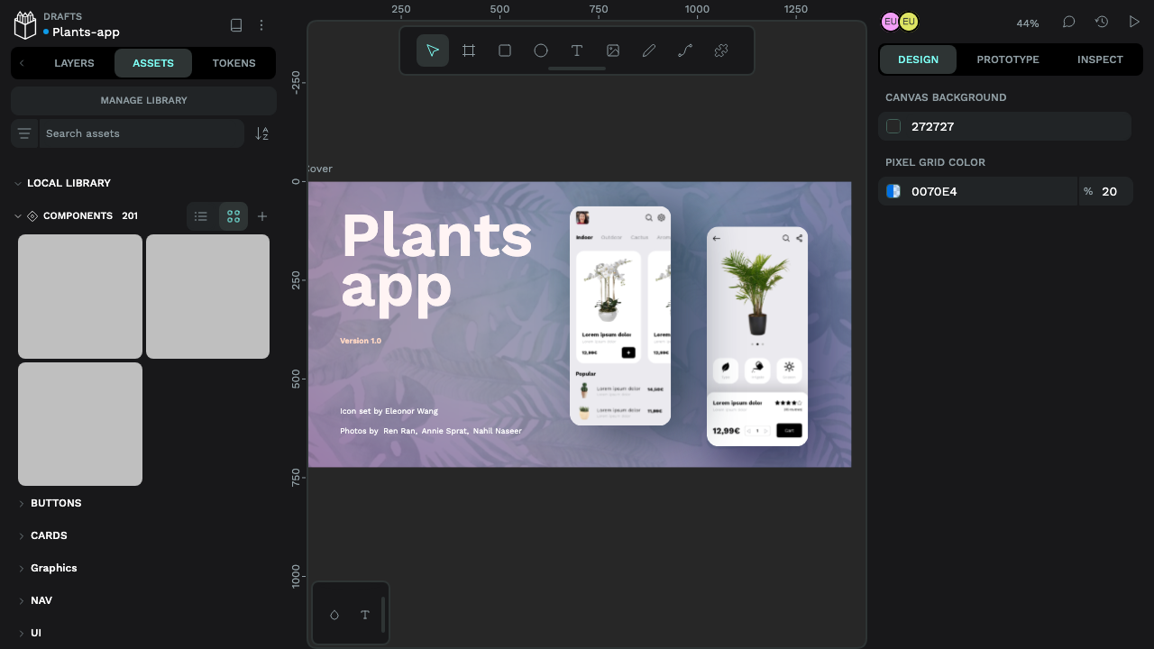The width and height of the screenshot is (1154, 649).
Task: Open the file options kebab menu
Action: coord(261,25)
